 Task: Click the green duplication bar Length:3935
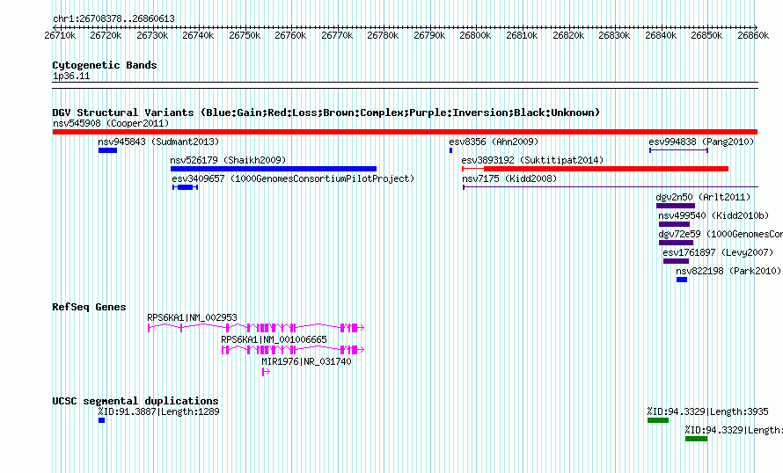click(658, 420)
